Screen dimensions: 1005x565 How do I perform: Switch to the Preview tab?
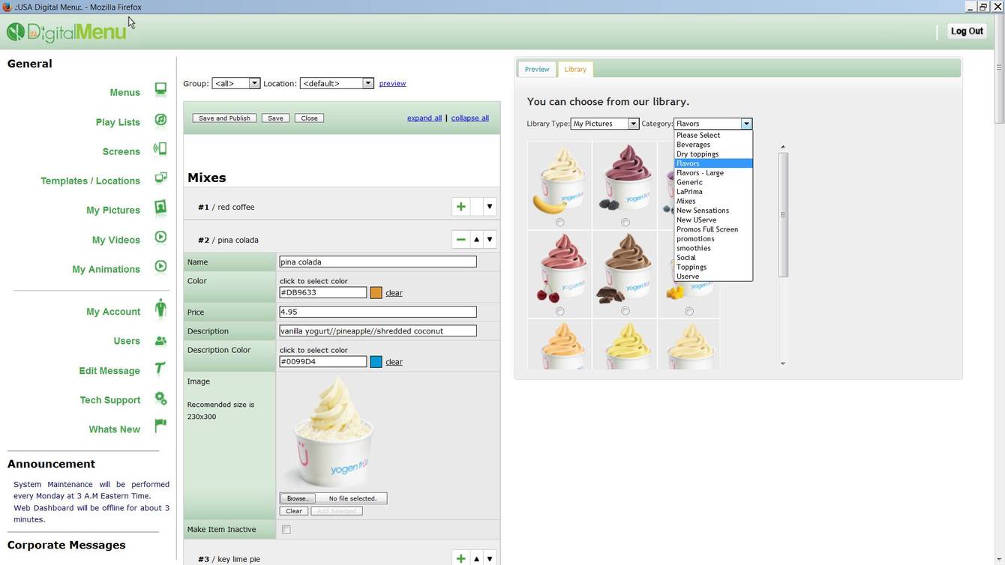tap(537, 69)
